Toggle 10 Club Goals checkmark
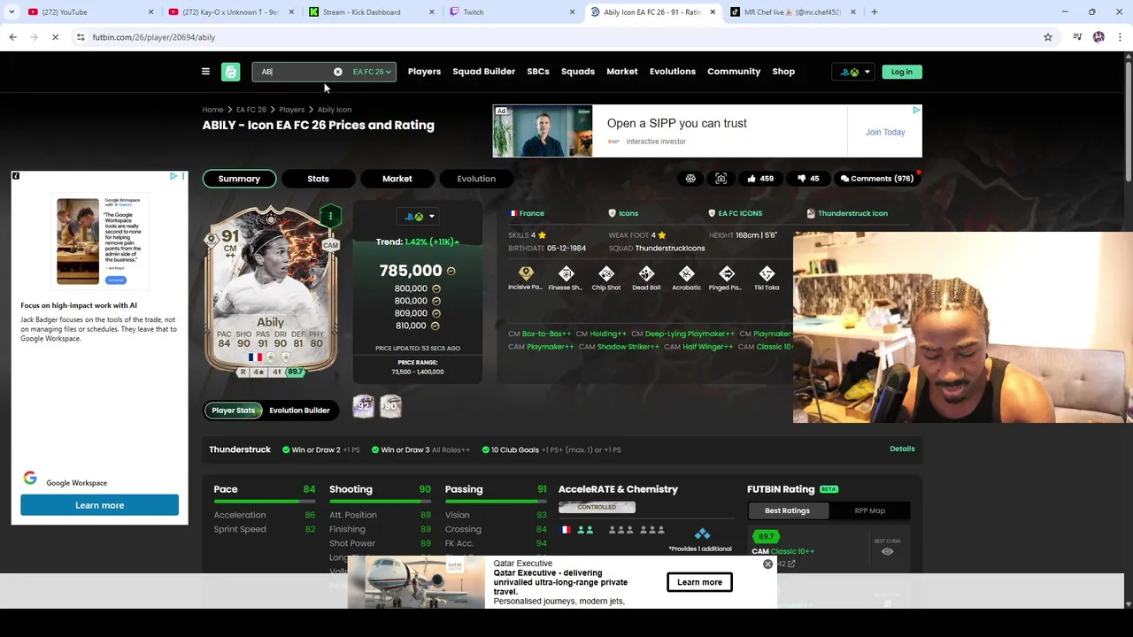The width and height of the screenshot is (1133, 637). (486, 449)
